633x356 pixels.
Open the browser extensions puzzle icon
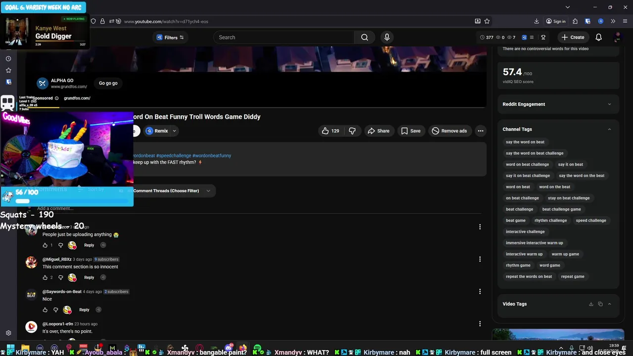point(575,21)
